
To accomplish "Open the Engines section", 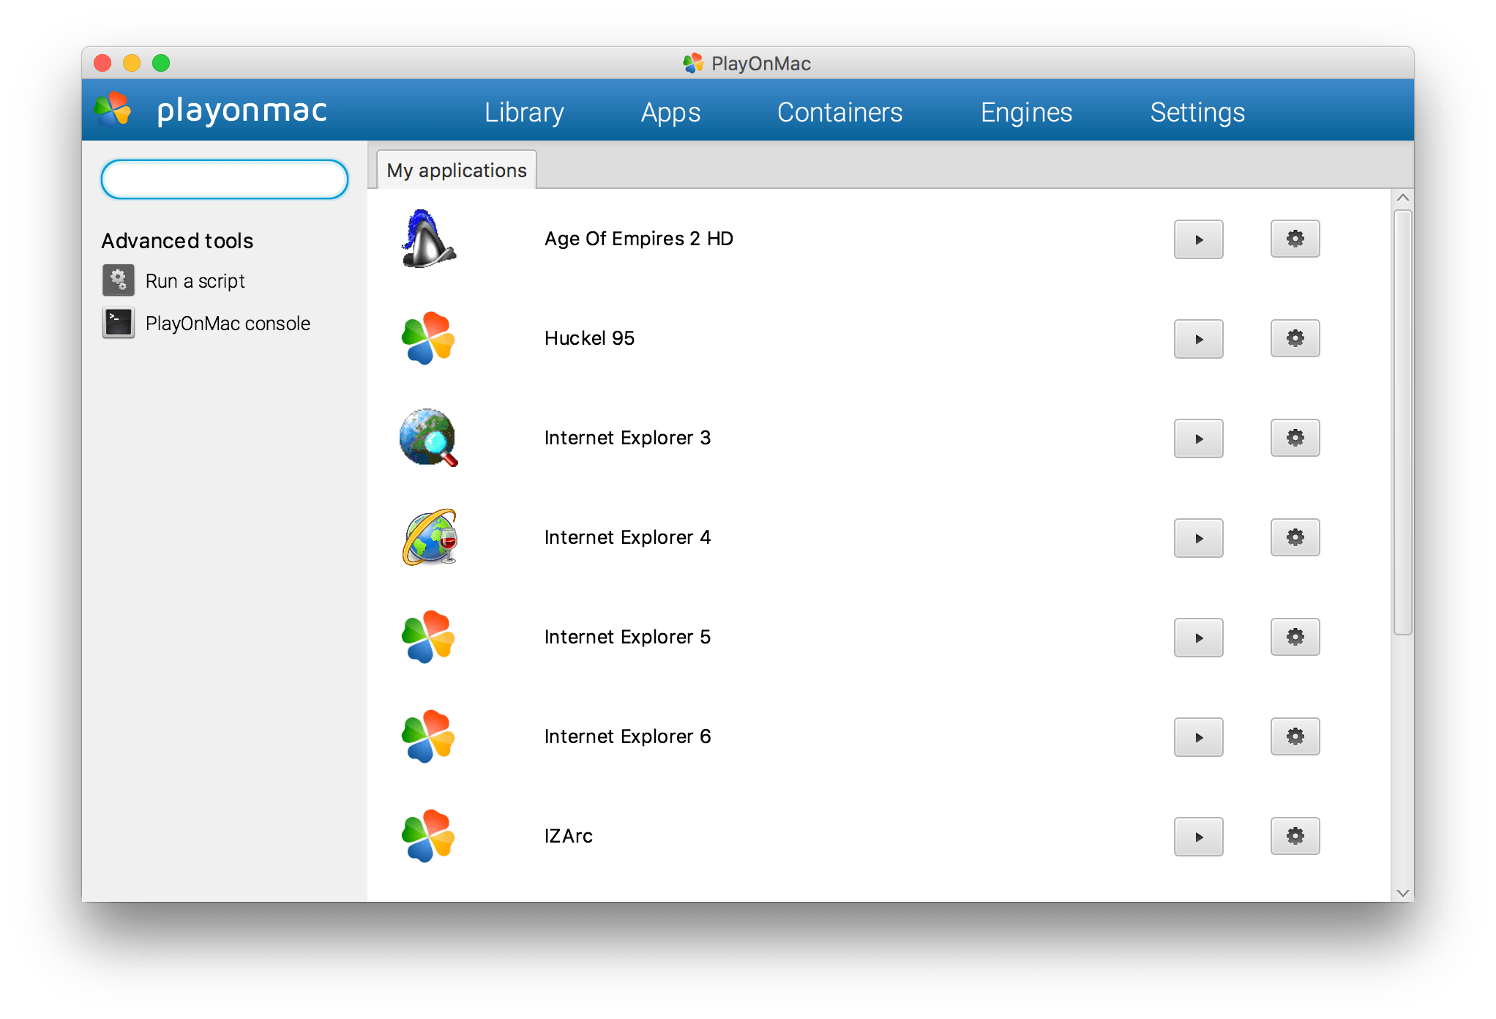I will tap(1026, 112).
